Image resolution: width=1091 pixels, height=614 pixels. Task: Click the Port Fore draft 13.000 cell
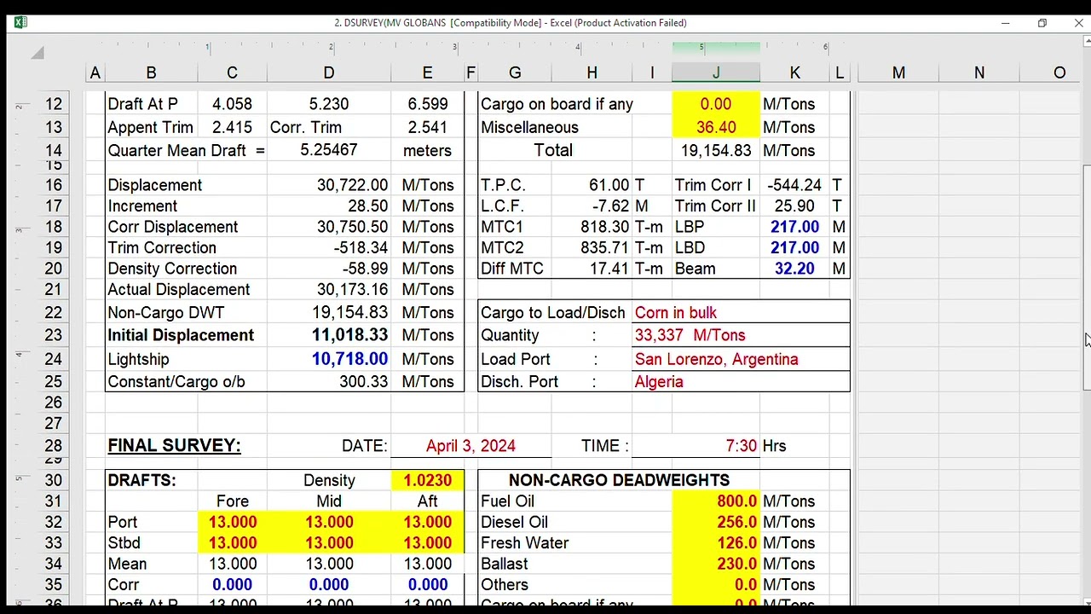[232, 522]
